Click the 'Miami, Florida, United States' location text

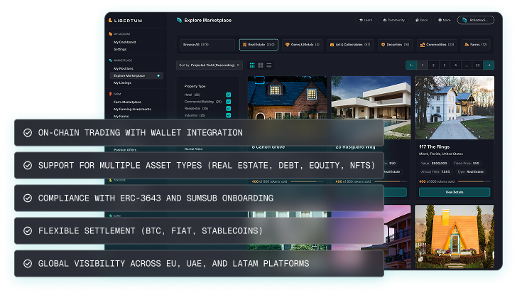(x=441, y=154)
